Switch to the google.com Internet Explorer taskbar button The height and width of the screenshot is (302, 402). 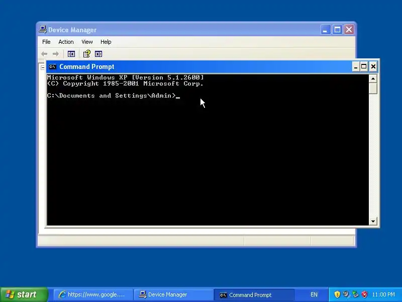point(93,294)
